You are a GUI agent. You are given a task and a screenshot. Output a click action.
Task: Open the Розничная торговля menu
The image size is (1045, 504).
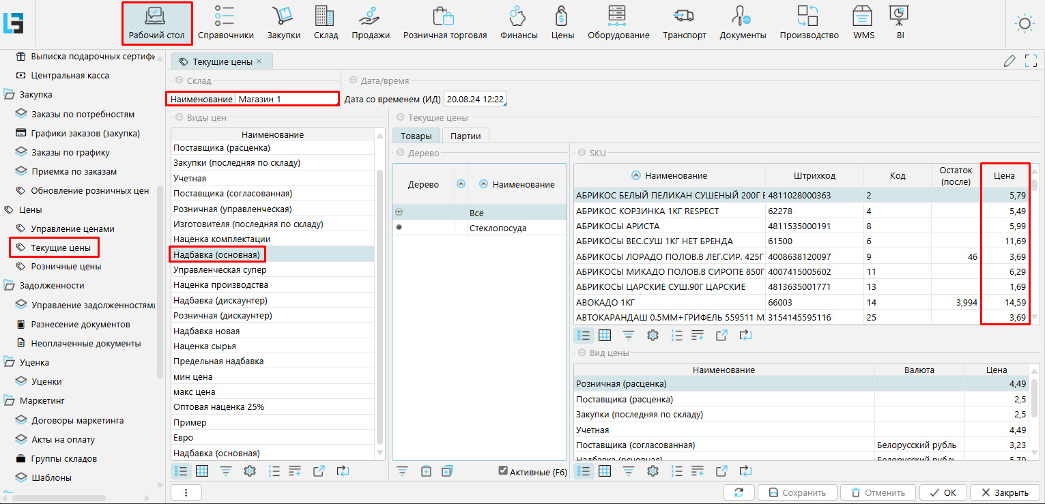pos(445,23)
